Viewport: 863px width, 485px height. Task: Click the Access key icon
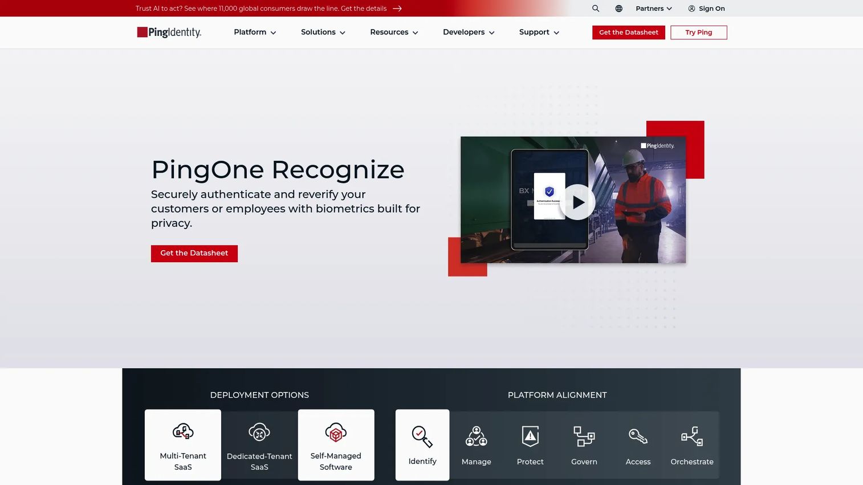(x=638, y=436)
